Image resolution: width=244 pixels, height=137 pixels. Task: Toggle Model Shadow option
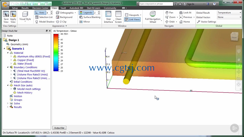(45, 22)
